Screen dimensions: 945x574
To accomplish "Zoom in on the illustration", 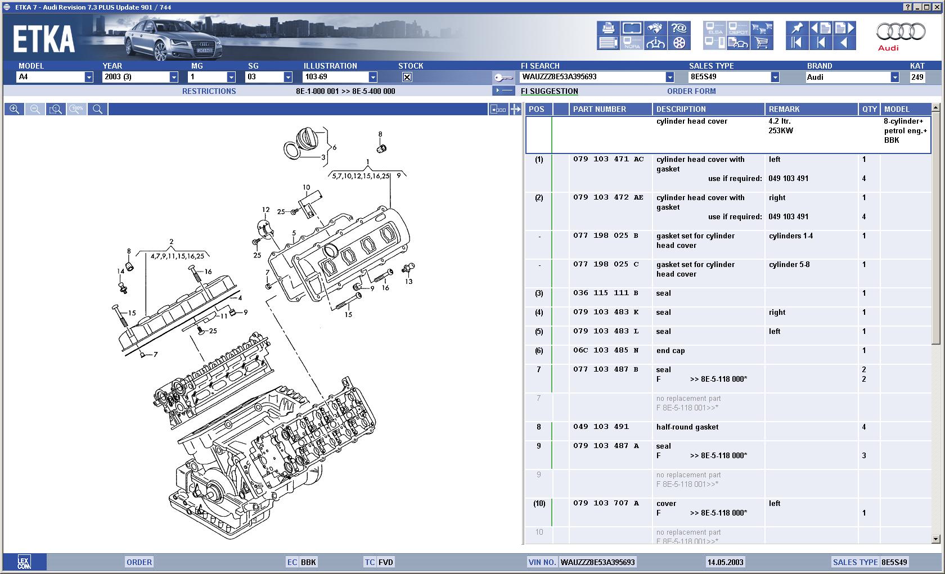I will point(14,109).
